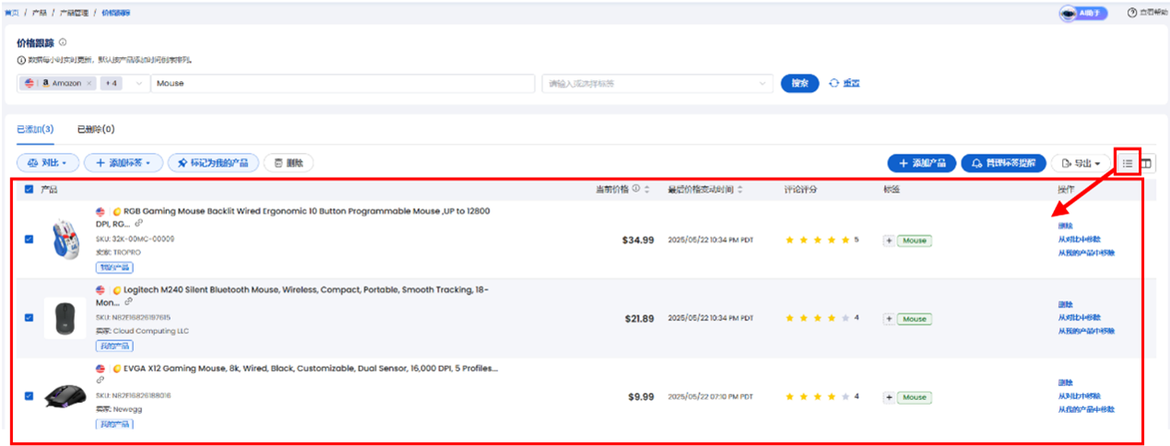Switch to the 已删除(0) tab

tap(96, 129)
